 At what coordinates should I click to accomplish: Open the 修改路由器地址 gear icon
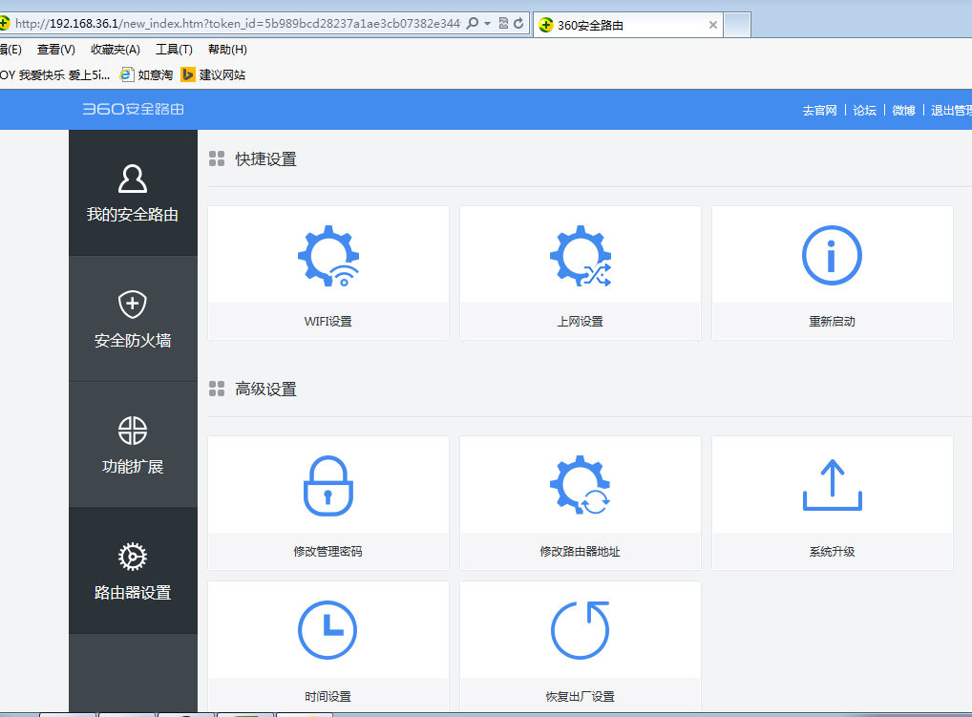pos(581,485)
